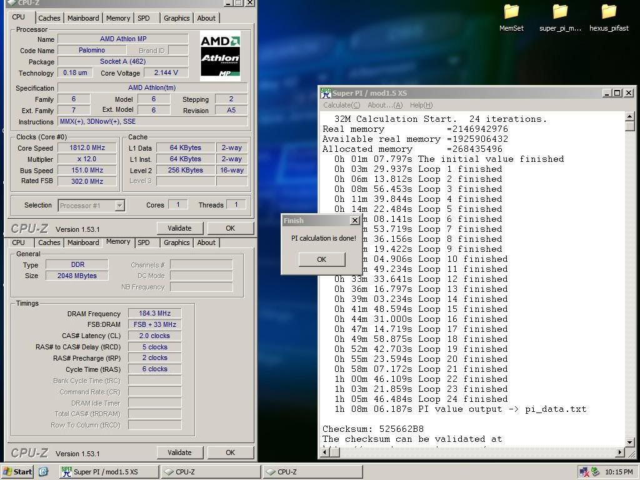640x480 pixels.
Task: Open the Windows Start menu
Action: pos(17,472)
